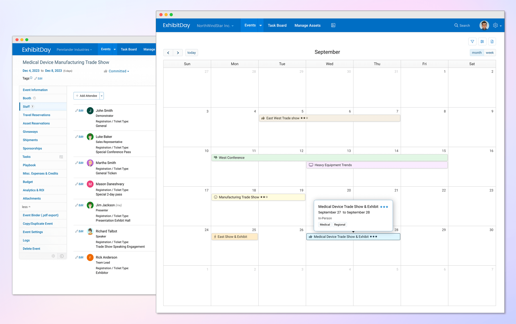Image resolution: width=516 pixels, height=324 pixels.
Task: Click Richard Talbot's avatar
Action: 90,231
